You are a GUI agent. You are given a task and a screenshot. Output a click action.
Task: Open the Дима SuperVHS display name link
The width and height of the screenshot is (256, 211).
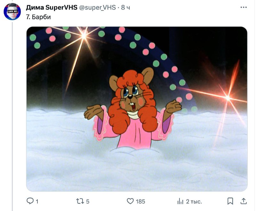click(52, 7)
